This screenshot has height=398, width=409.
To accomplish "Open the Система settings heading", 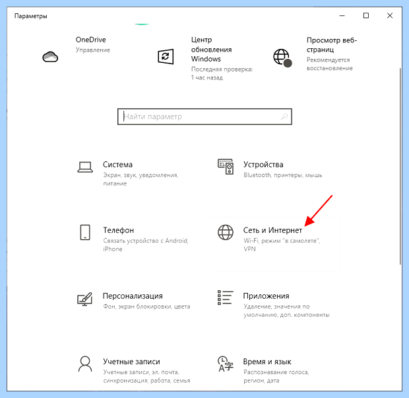I will tap(117, 165).
